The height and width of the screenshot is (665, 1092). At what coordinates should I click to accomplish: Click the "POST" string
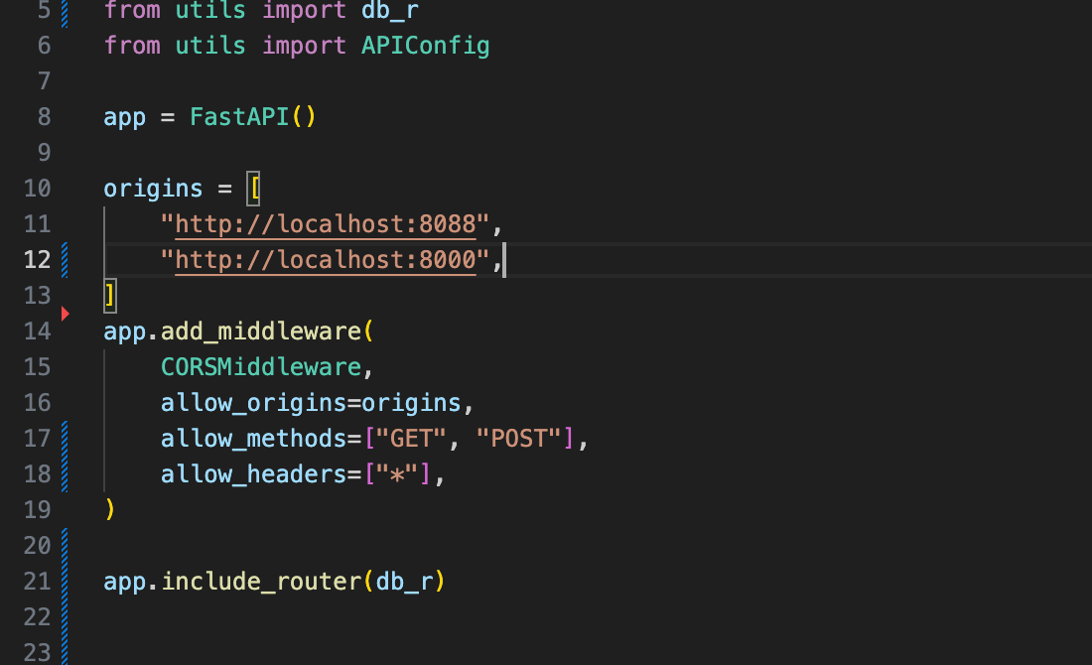519,438
